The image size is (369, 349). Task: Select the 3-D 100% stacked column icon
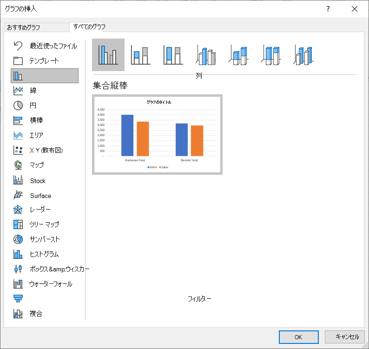tap(271, 55)
